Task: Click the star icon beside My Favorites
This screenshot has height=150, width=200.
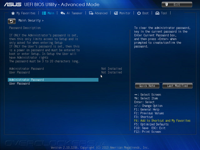Action: [x=13, y=13]
